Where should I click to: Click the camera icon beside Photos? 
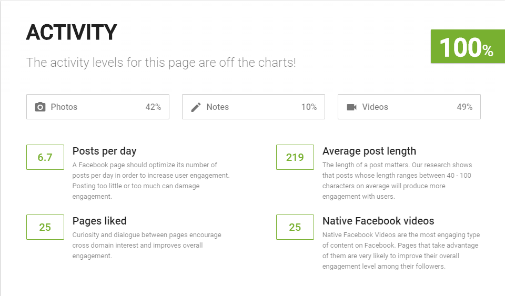[x=40, y=107]
